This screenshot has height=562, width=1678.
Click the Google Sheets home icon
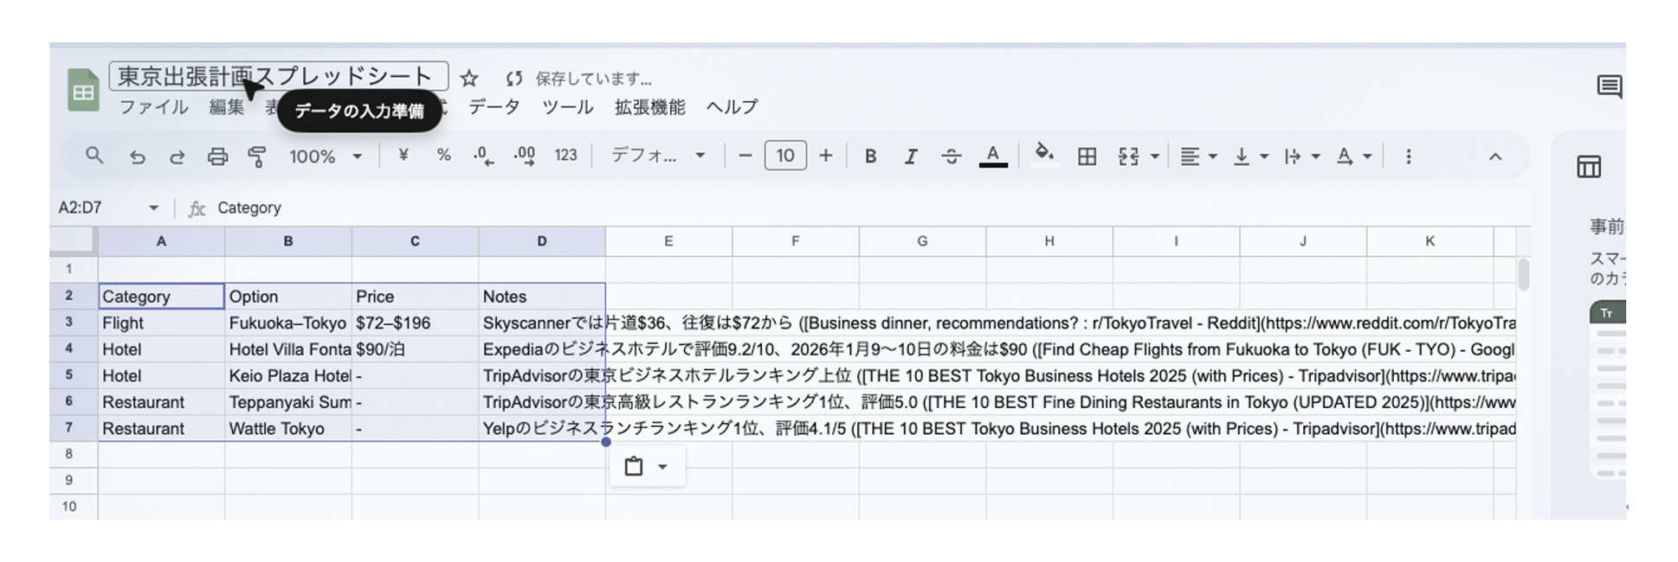[83, 90]
